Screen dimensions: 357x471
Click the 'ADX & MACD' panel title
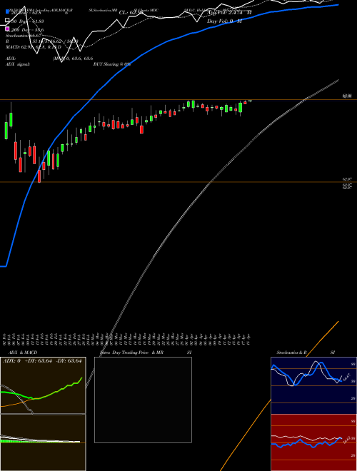point(23,353)
